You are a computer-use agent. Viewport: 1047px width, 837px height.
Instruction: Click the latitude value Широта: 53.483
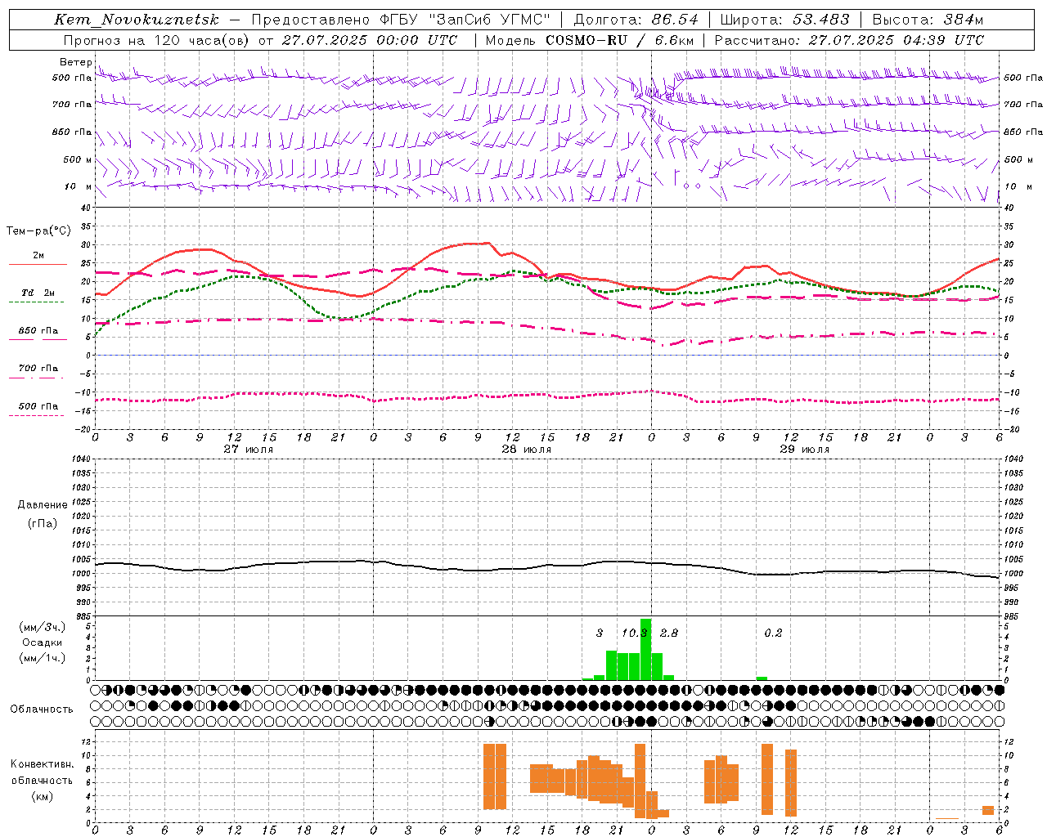785,20
